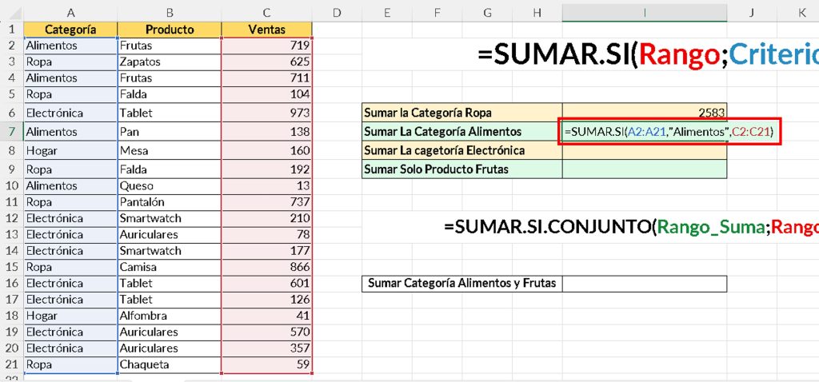Select the "Producto" header cell
The height and width of the screenshot is (382, 819).
(170, 30)
